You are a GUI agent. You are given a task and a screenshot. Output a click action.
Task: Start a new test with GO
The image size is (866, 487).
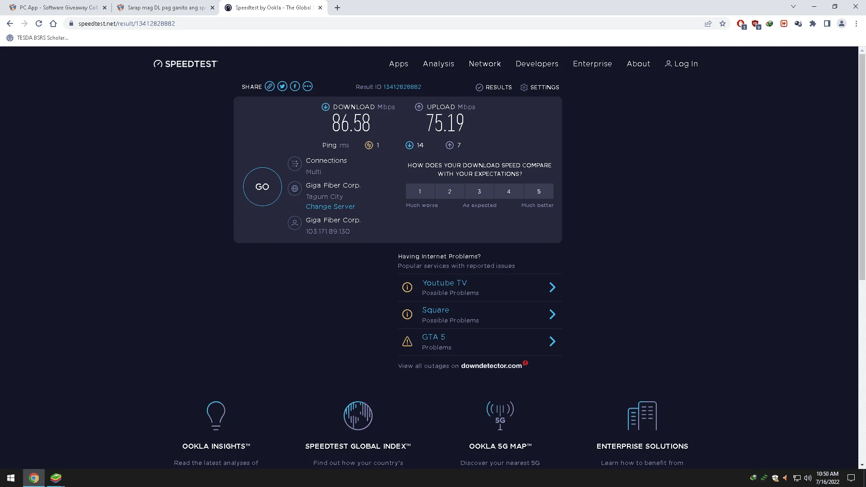pyautogui.click(x=263, y=187)
